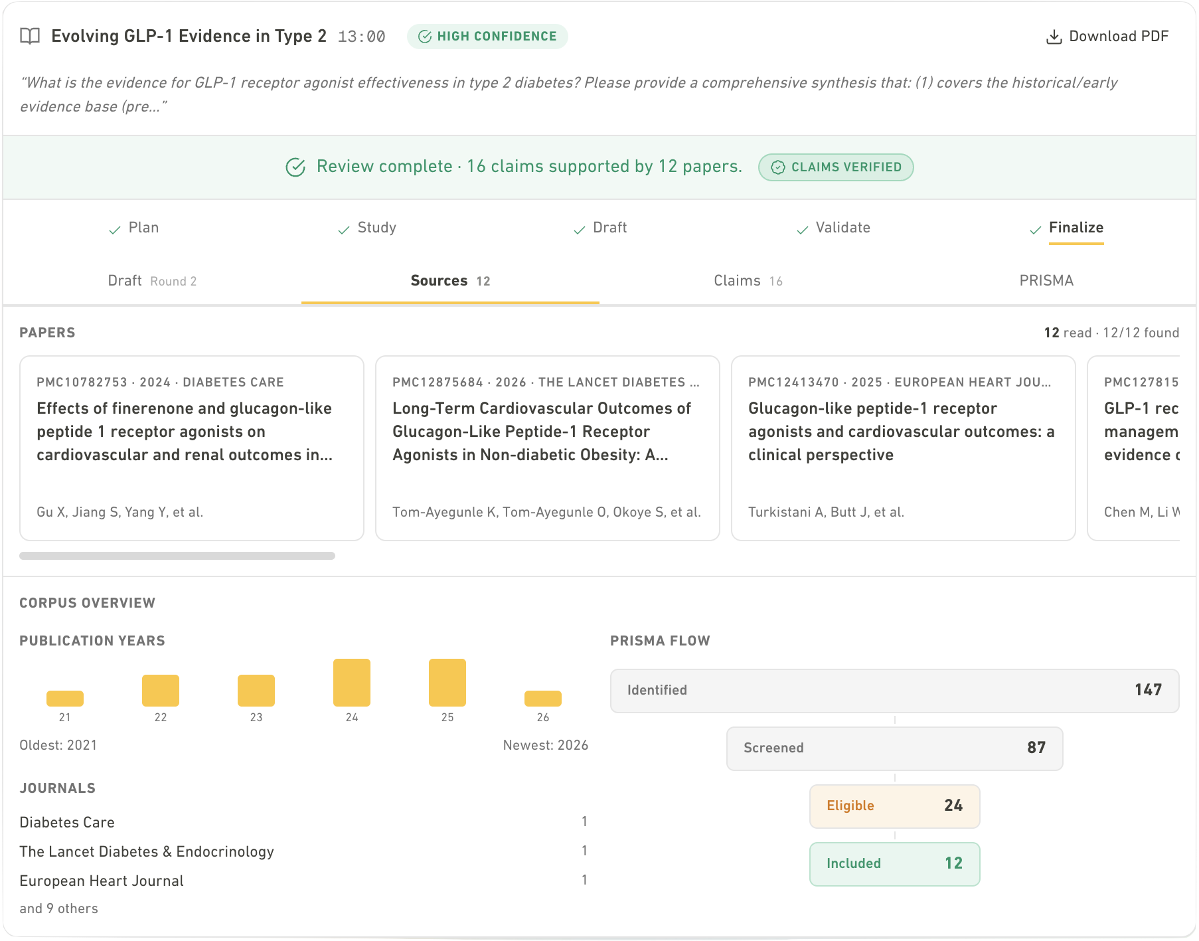Click the CLAIMS VERIFIED badge
The height and width of the screenshot is (941, 1199).
click(x=836, y=167)
